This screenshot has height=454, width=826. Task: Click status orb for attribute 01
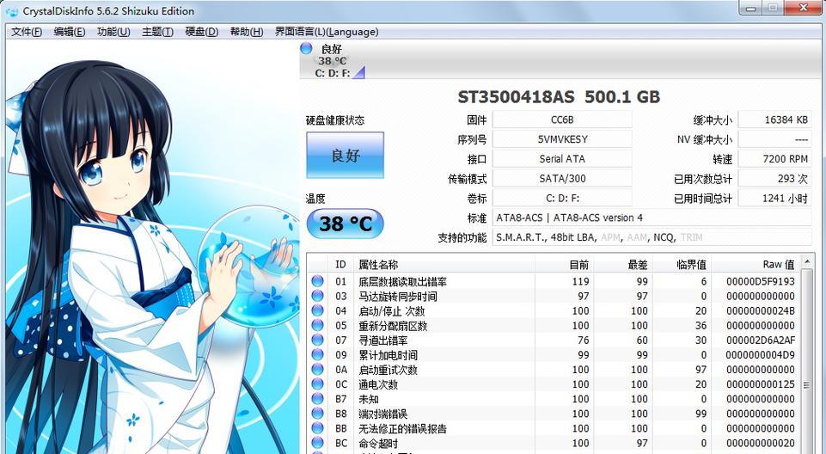coord(317,281)
